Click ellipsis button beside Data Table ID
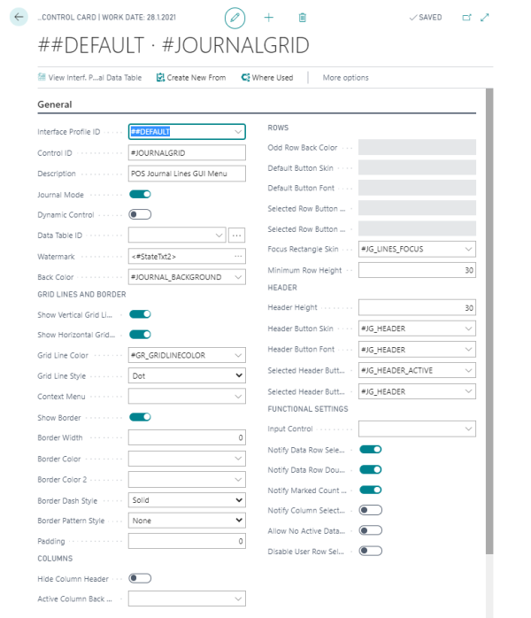The width and height of the screenshot is (531, 618). coord(236,236)
